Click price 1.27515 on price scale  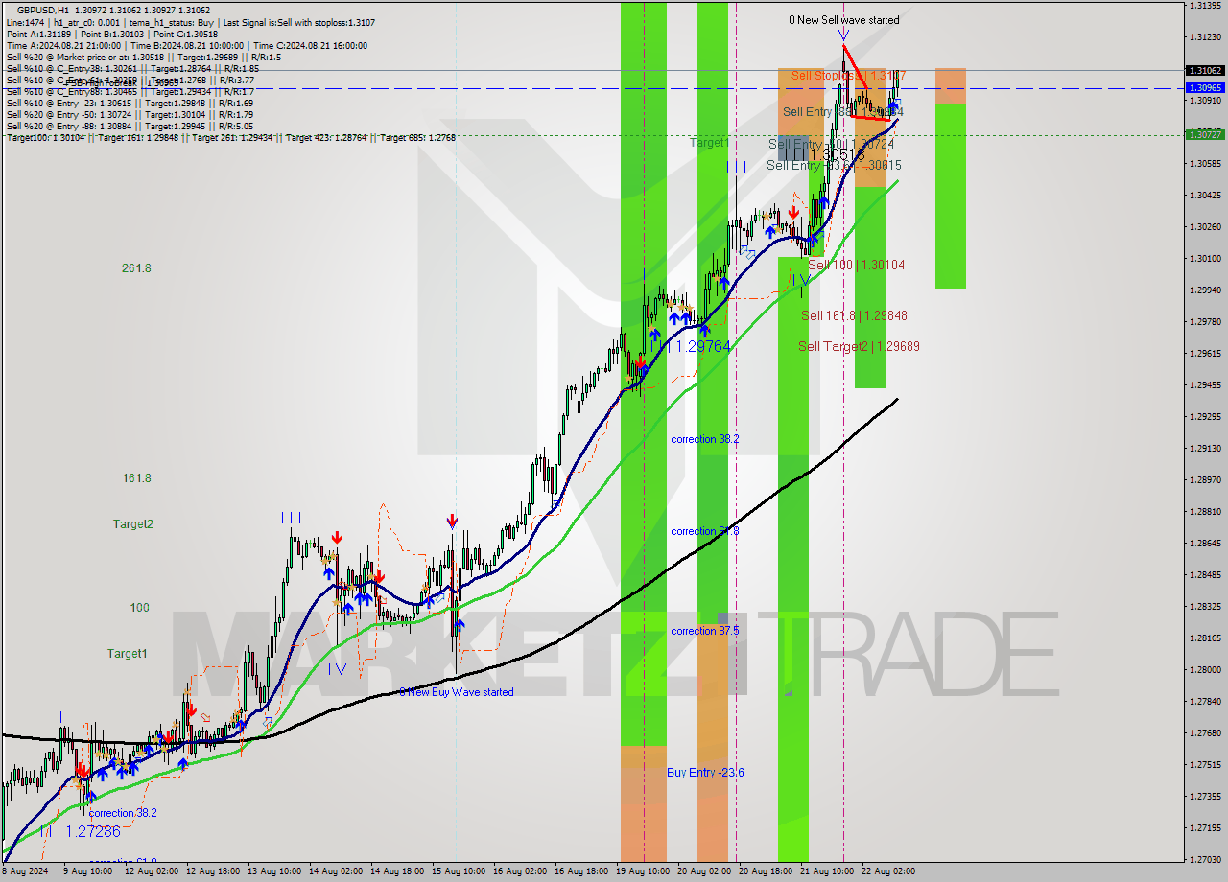point(1205,764)
